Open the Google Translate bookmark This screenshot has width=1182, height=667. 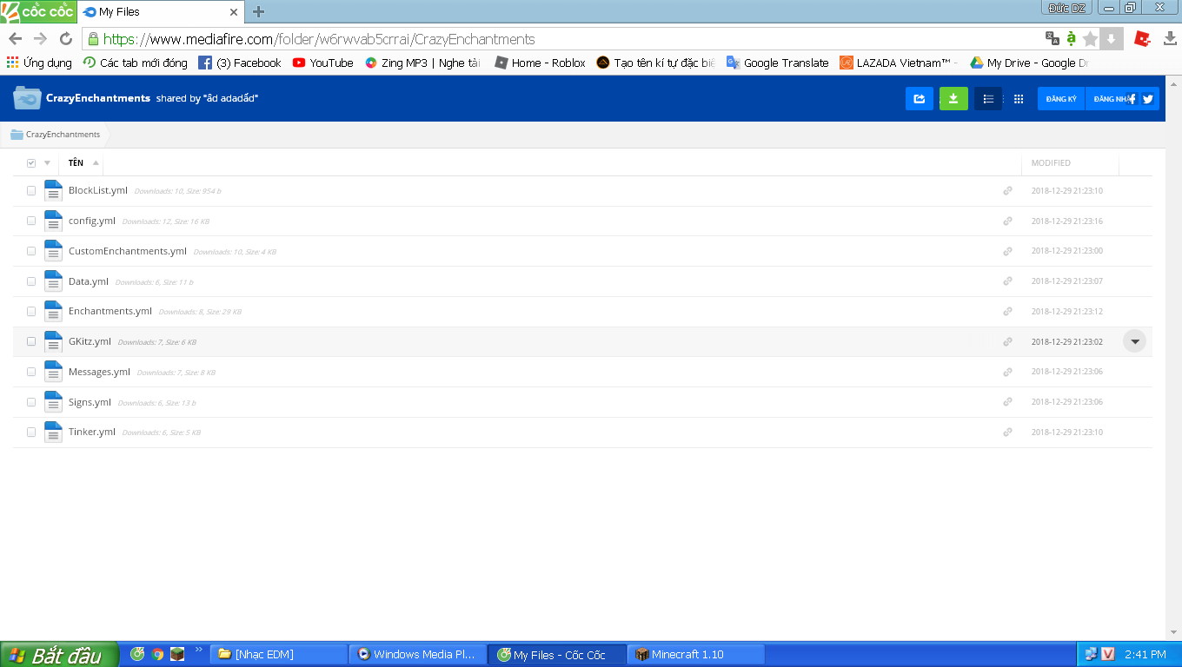[x=777, y=63]
